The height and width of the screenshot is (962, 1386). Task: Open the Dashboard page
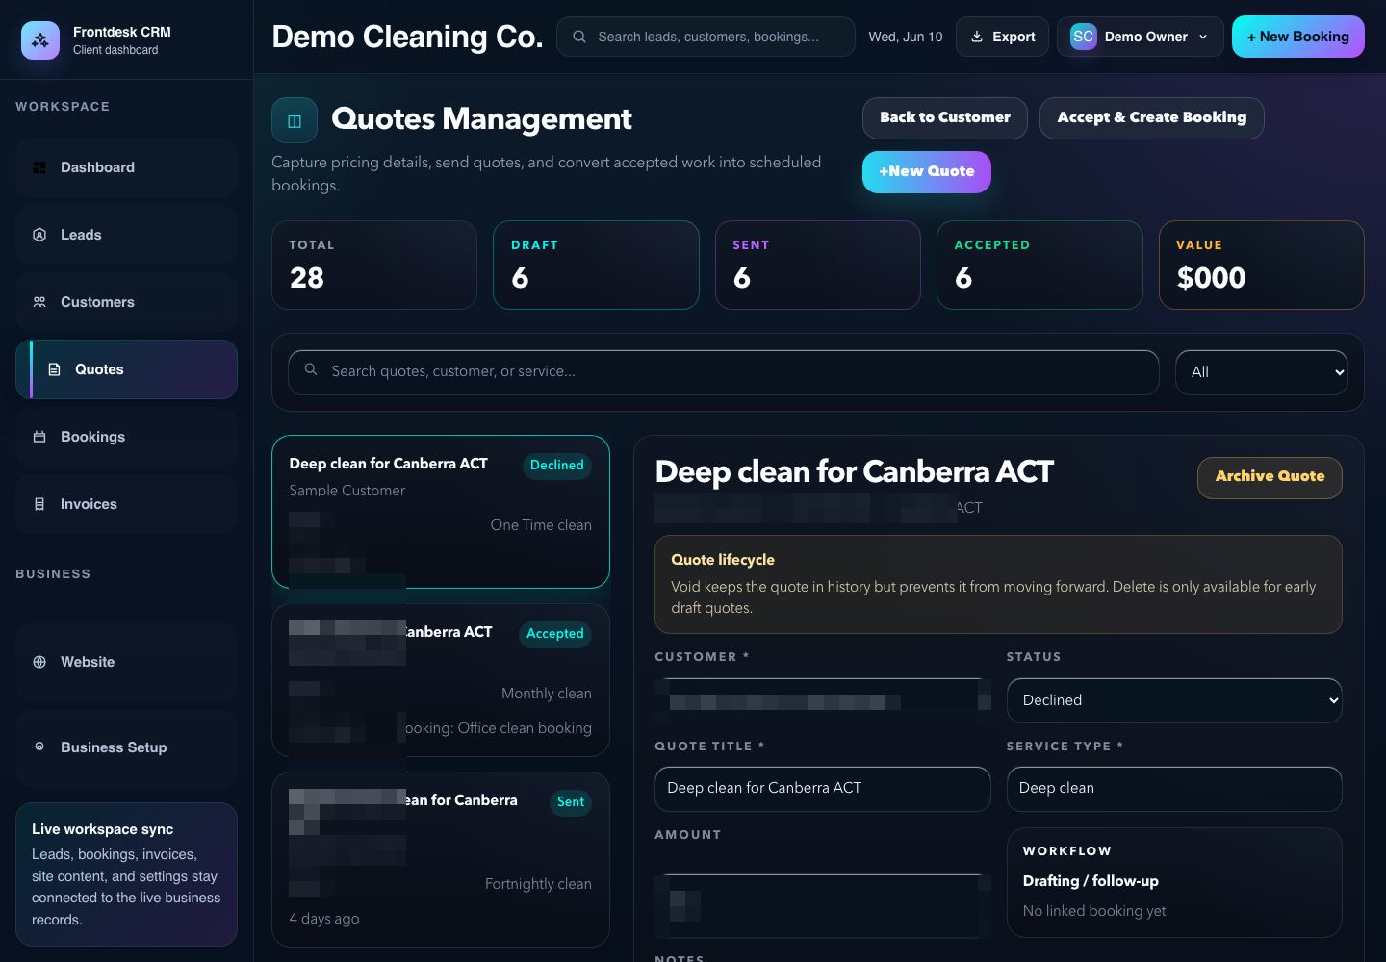point(126,167)
